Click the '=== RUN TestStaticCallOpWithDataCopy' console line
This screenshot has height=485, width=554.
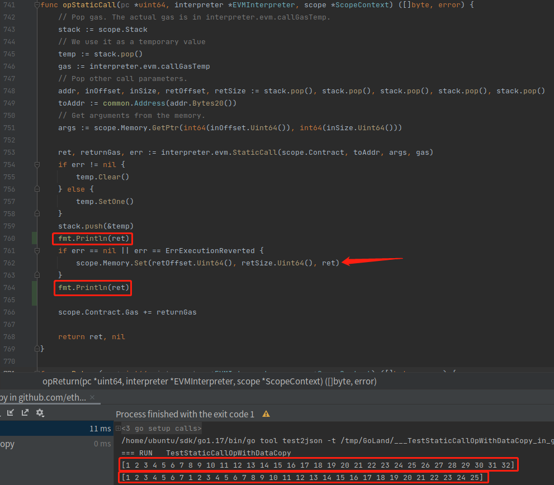[206, 453]
